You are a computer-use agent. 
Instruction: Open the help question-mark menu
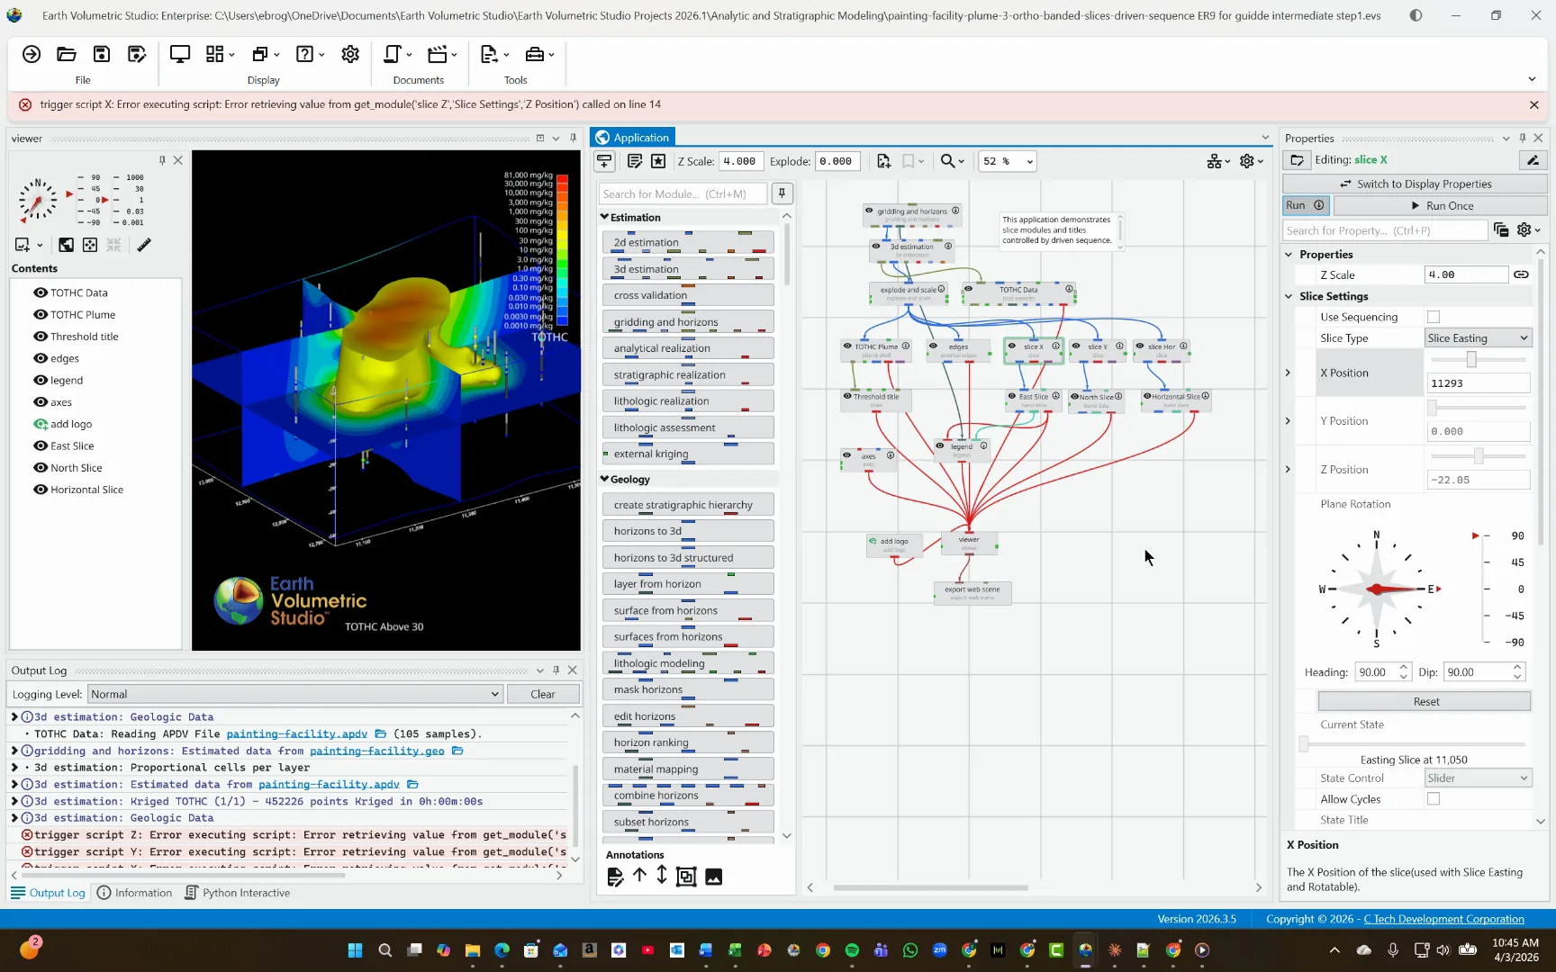310,55
